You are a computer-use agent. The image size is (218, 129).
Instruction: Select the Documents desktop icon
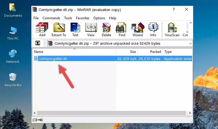(13, 10)
